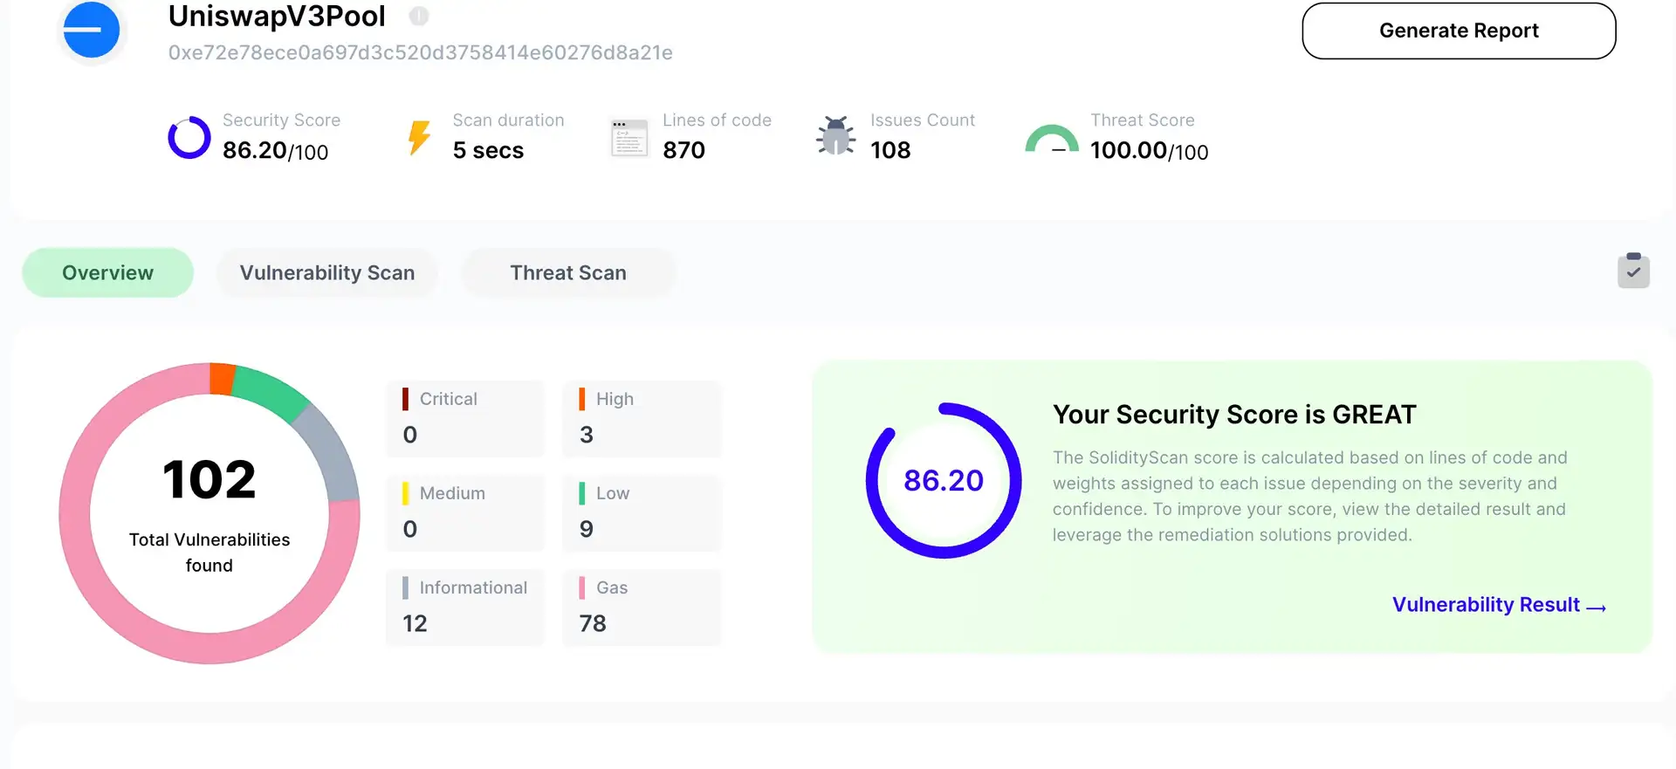Click the Lines of code document icon
This screenshot has width=1676, height=769.
(x=629, y=138)
